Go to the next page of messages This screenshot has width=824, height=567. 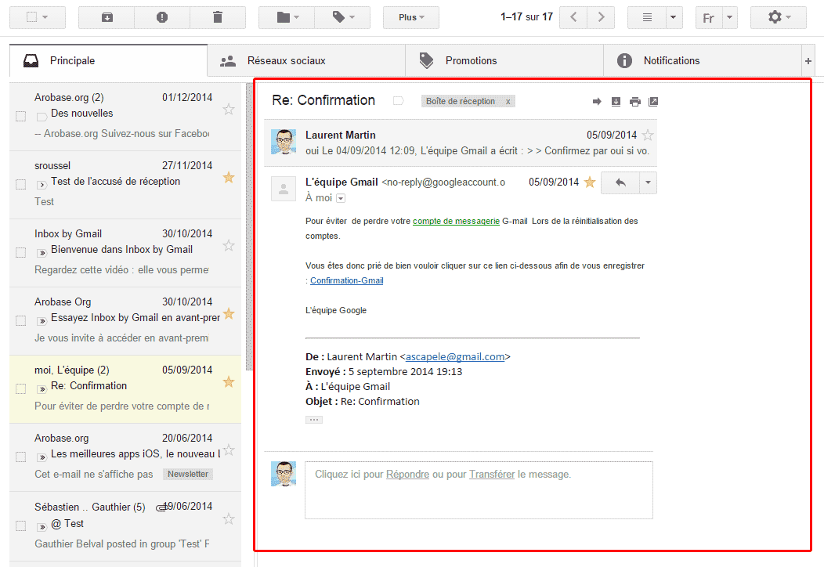tap(601, 17)
